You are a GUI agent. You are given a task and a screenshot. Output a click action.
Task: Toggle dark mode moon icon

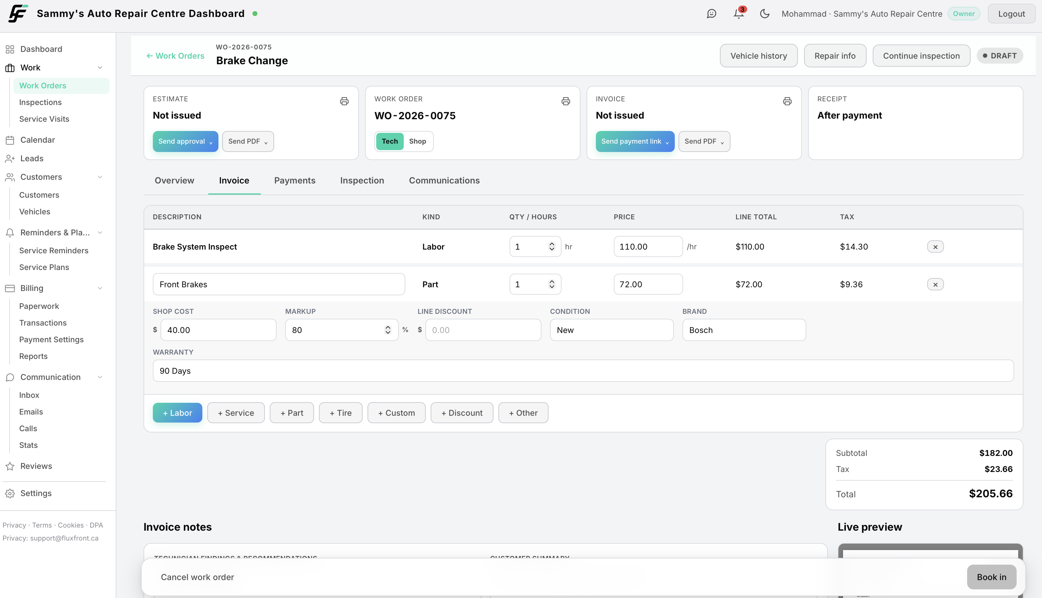[x=765, y=14]
